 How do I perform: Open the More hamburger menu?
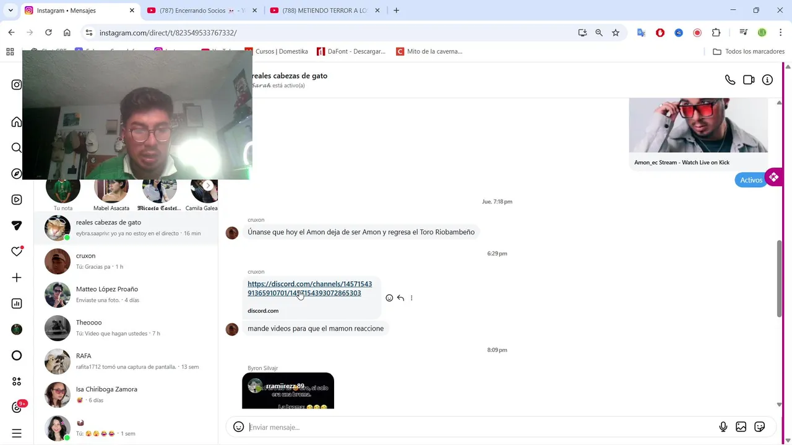coord(17,433)
